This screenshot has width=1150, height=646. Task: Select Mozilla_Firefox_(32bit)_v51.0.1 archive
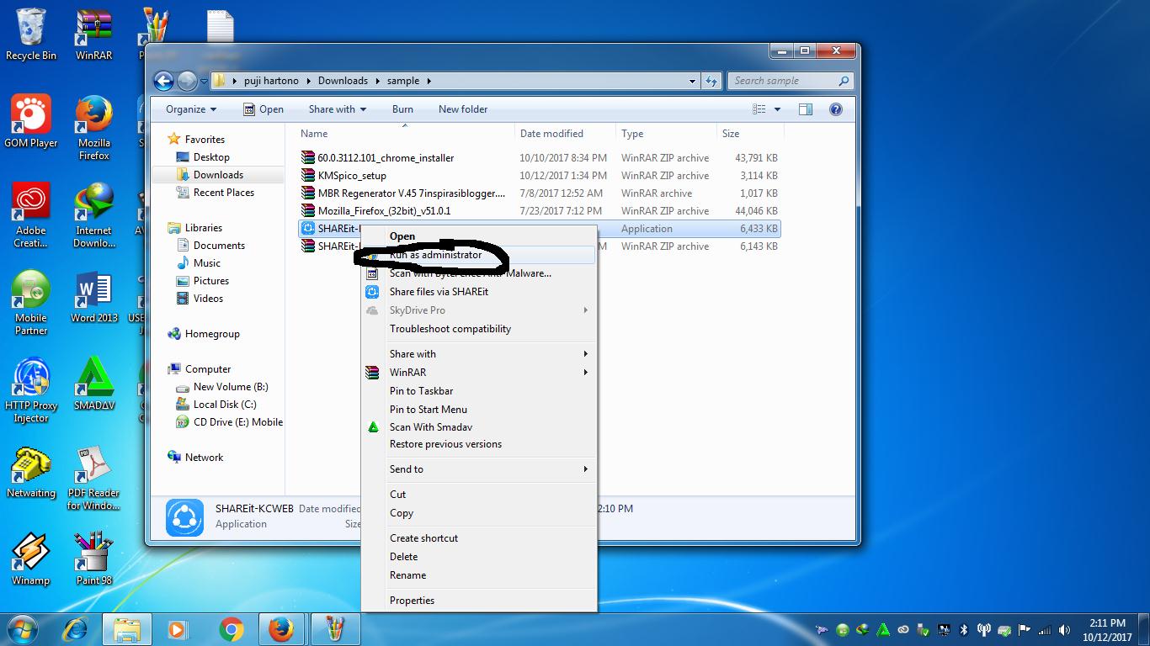click(x=384, y=211)
